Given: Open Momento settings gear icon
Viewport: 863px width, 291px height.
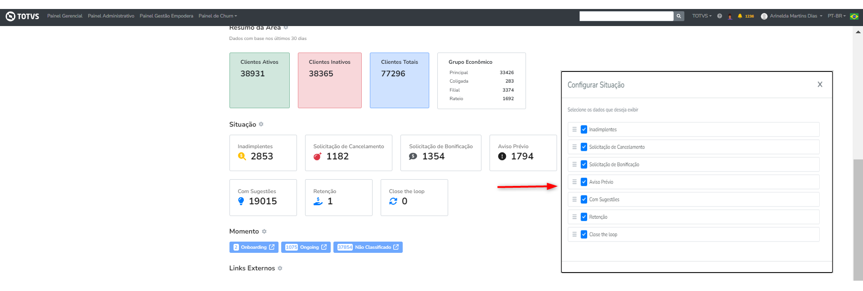Looking at the screenshot, I should tap(264, 231).
